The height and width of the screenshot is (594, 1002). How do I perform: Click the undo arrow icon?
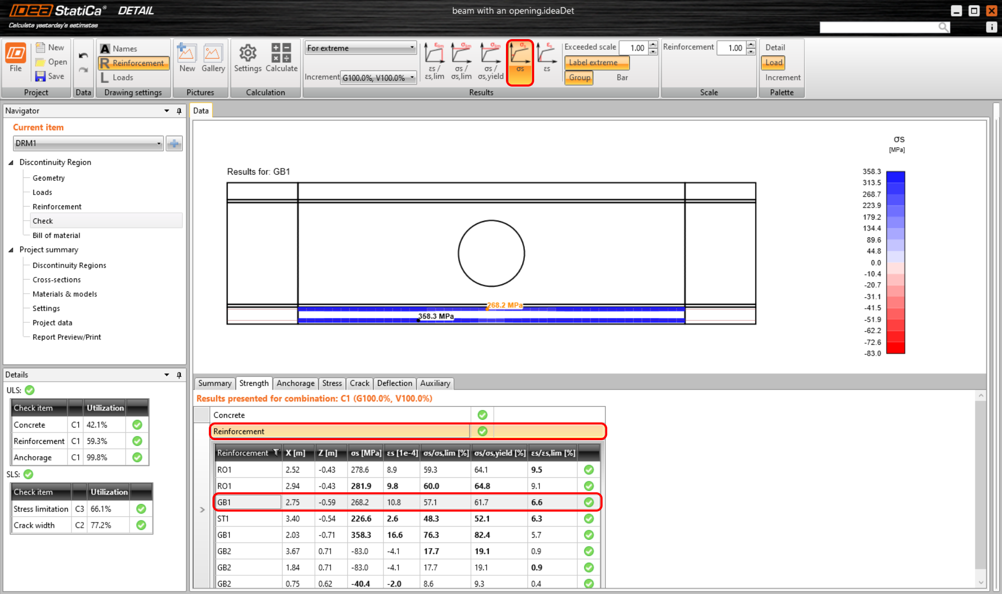tap(83, 55)
